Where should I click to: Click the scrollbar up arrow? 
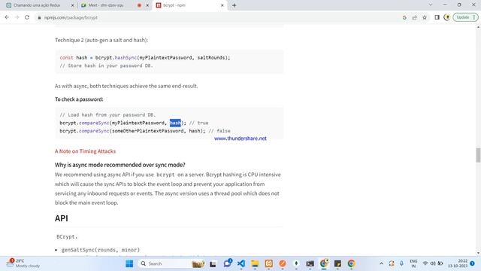point(478,27)
